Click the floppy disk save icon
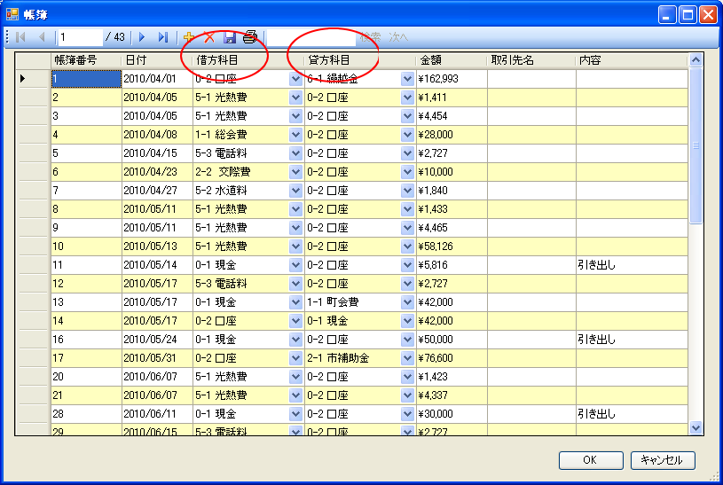 [x=230, y=37]
